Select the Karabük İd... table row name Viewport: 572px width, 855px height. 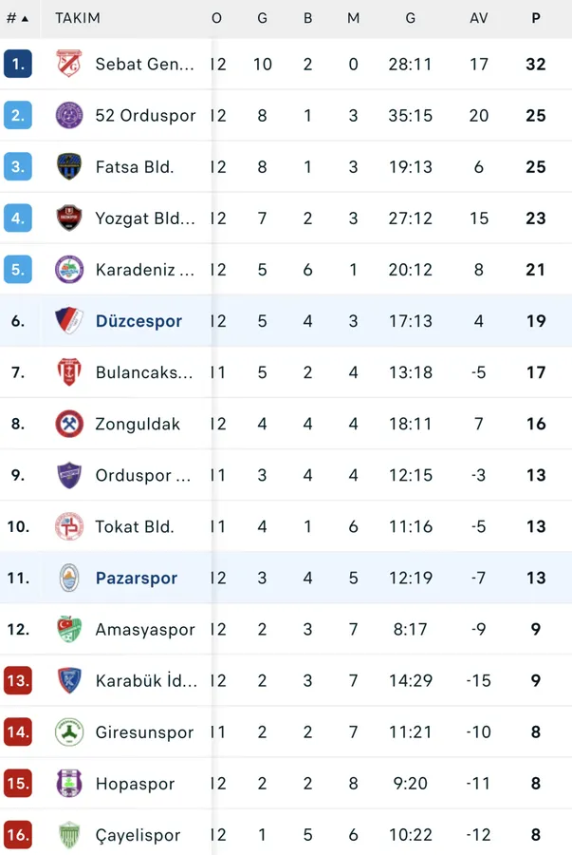(x=145, y=681)
